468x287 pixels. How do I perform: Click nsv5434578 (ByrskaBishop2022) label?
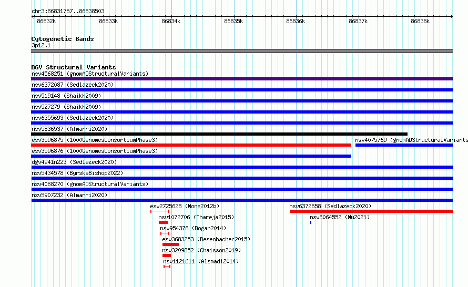coord(77,173)
